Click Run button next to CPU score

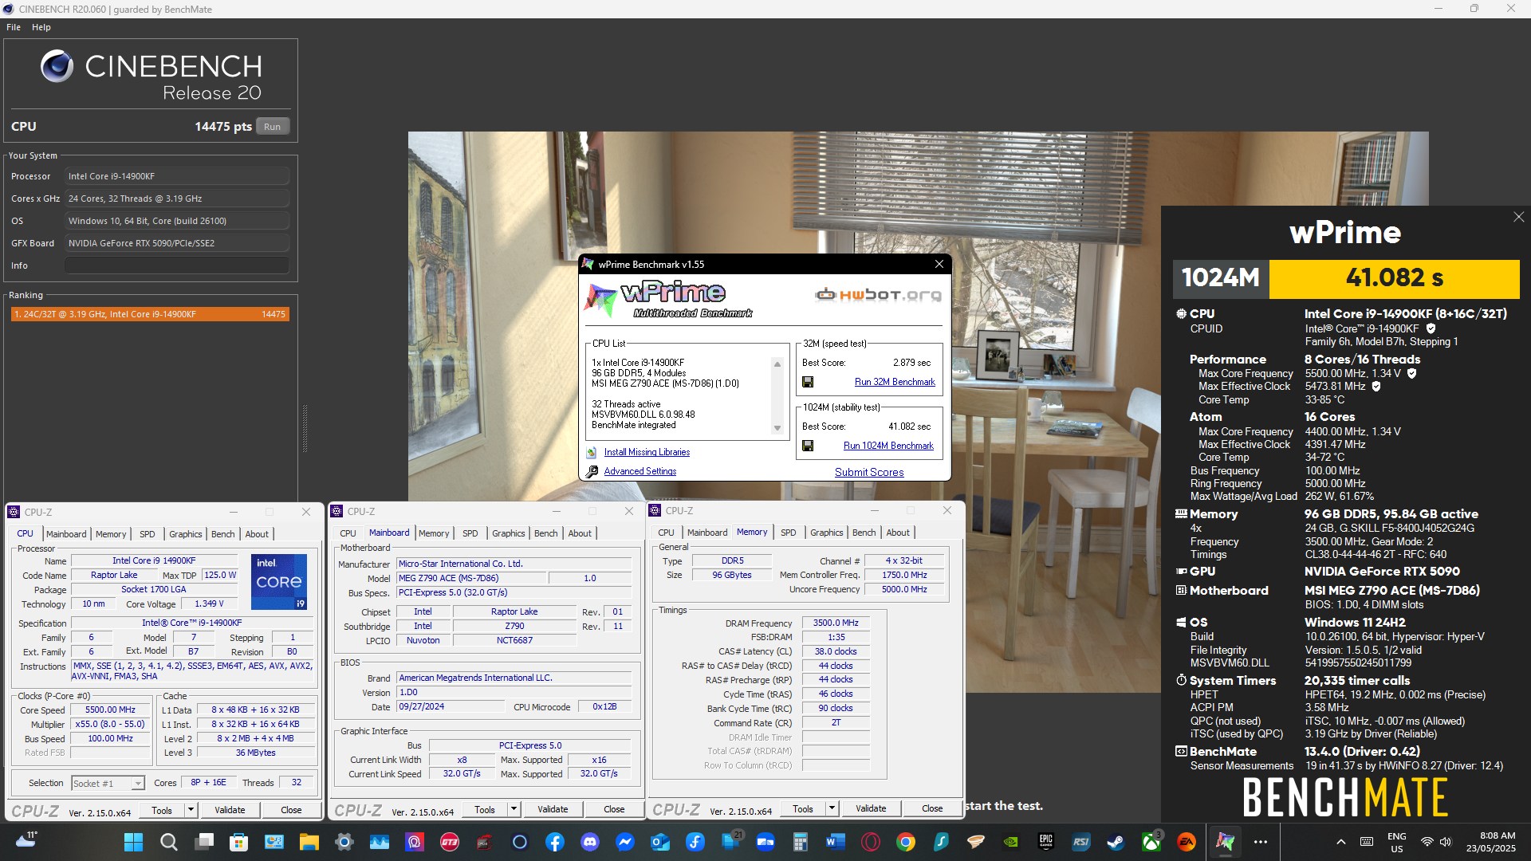[x=273, y=127]
